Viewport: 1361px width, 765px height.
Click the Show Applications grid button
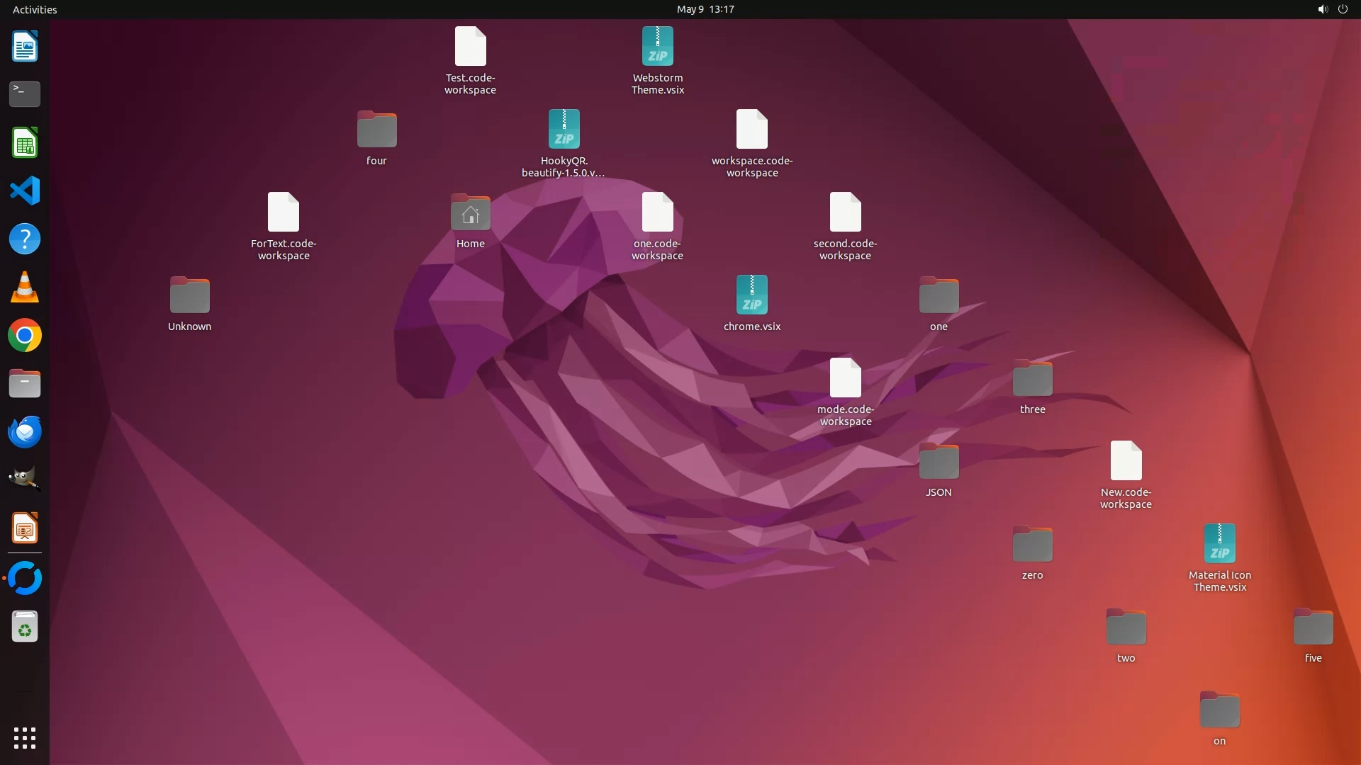tap(25, 737)
